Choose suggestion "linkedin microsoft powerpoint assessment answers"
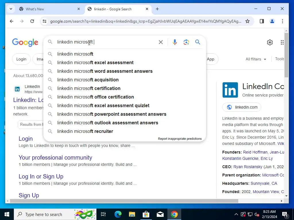 click(125, 114)
